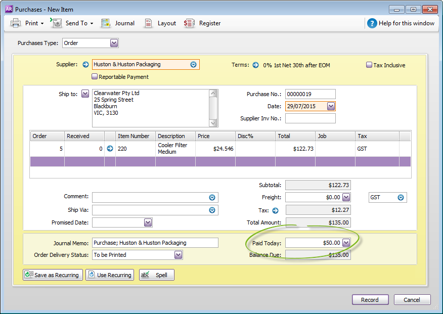Expand the Order Delivery Status dropdown
The height and width of the screenshot is (314, 443).
coord(178,255)
